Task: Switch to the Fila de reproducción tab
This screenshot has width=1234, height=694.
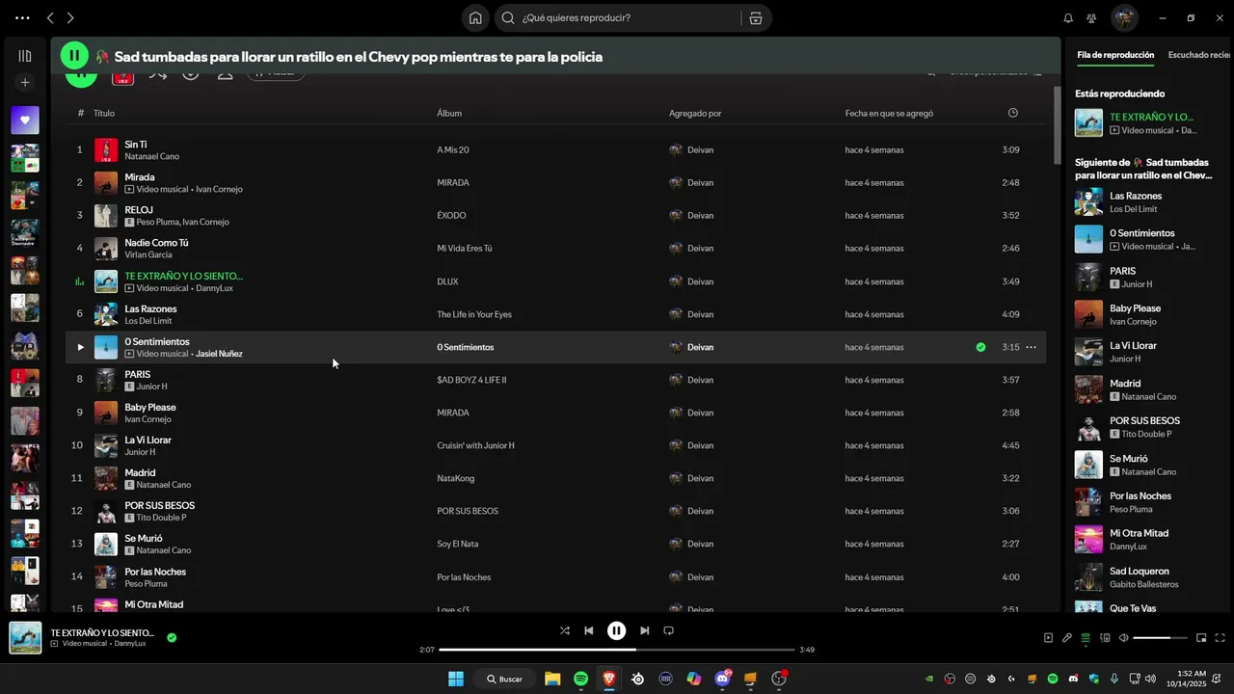Action: [1115, 55]
